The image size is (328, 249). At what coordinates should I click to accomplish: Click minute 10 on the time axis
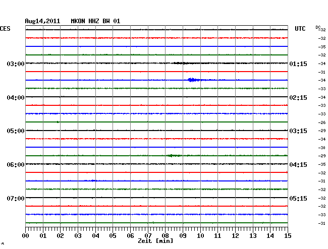coord(200,236)
